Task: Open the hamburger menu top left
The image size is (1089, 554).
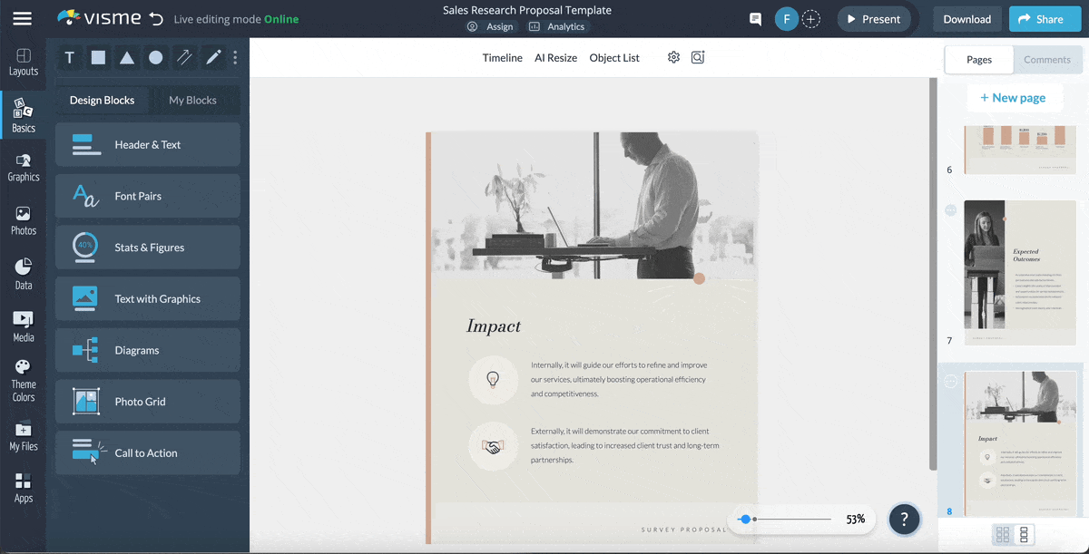Action: (22, 18)
